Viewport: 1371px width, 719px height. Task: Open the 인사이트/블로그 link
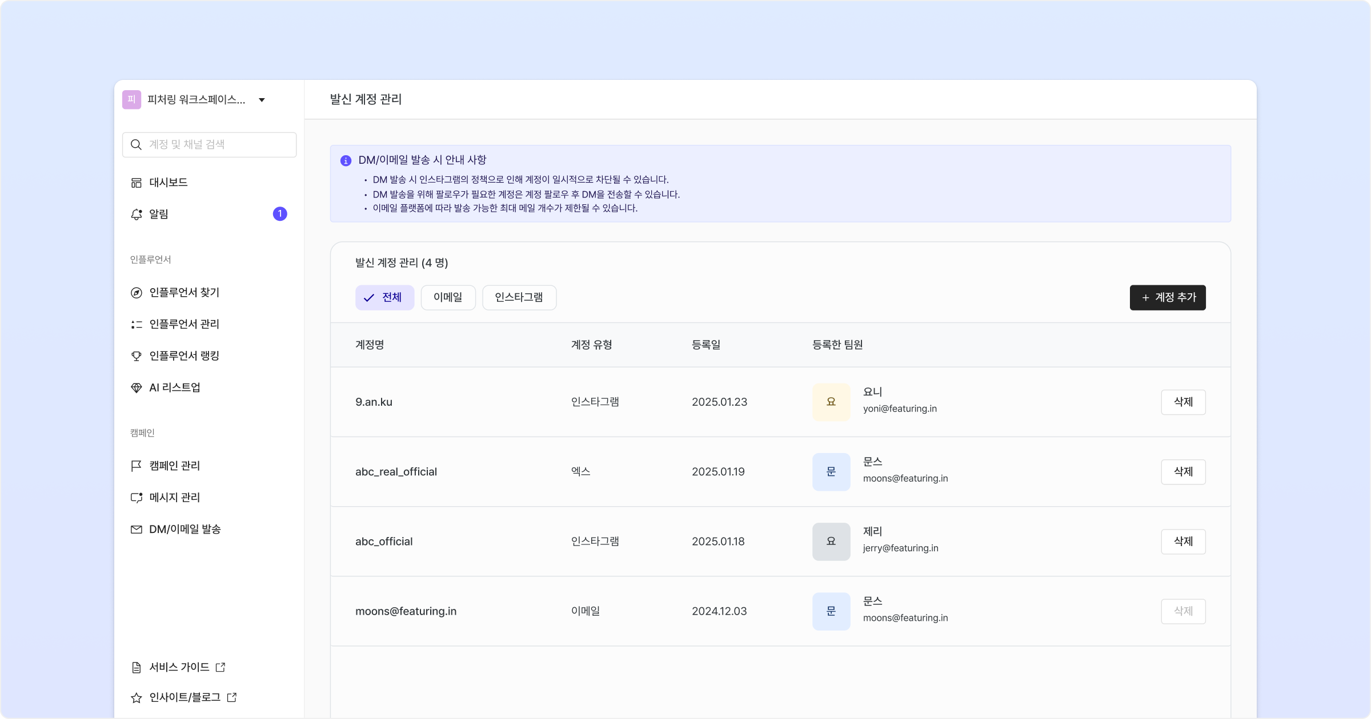point(185,697)
